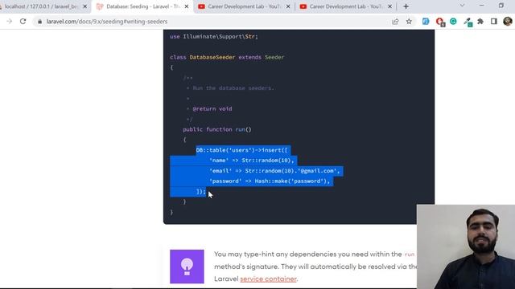Click the 'class DatabaseSeeder extends Seeder' line
Viewport: 515px width, 289px height.
(227, 57)
